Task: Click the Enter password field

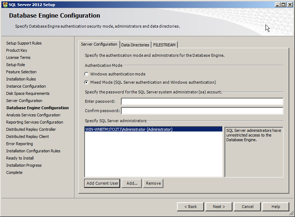Action: pyautogui.click(x=202, y=101)
